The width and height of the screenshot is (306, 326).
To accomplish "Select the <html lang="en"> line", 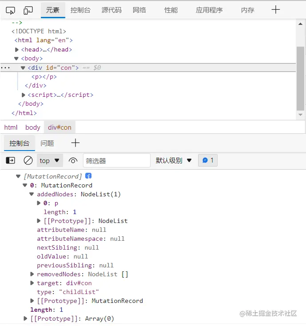I will click(x=44, y=40).
